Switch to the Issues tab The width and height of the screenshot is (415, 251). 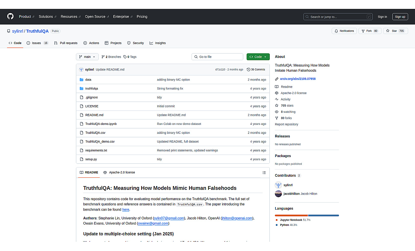pyautogui.click(x=38, y=43)
